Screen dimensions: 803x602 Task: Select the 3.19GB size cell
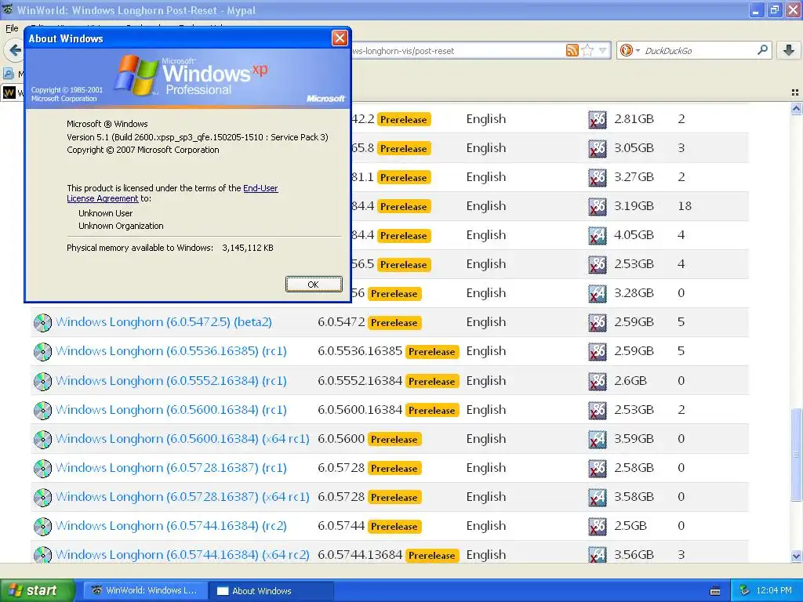(x=634, y=206)
